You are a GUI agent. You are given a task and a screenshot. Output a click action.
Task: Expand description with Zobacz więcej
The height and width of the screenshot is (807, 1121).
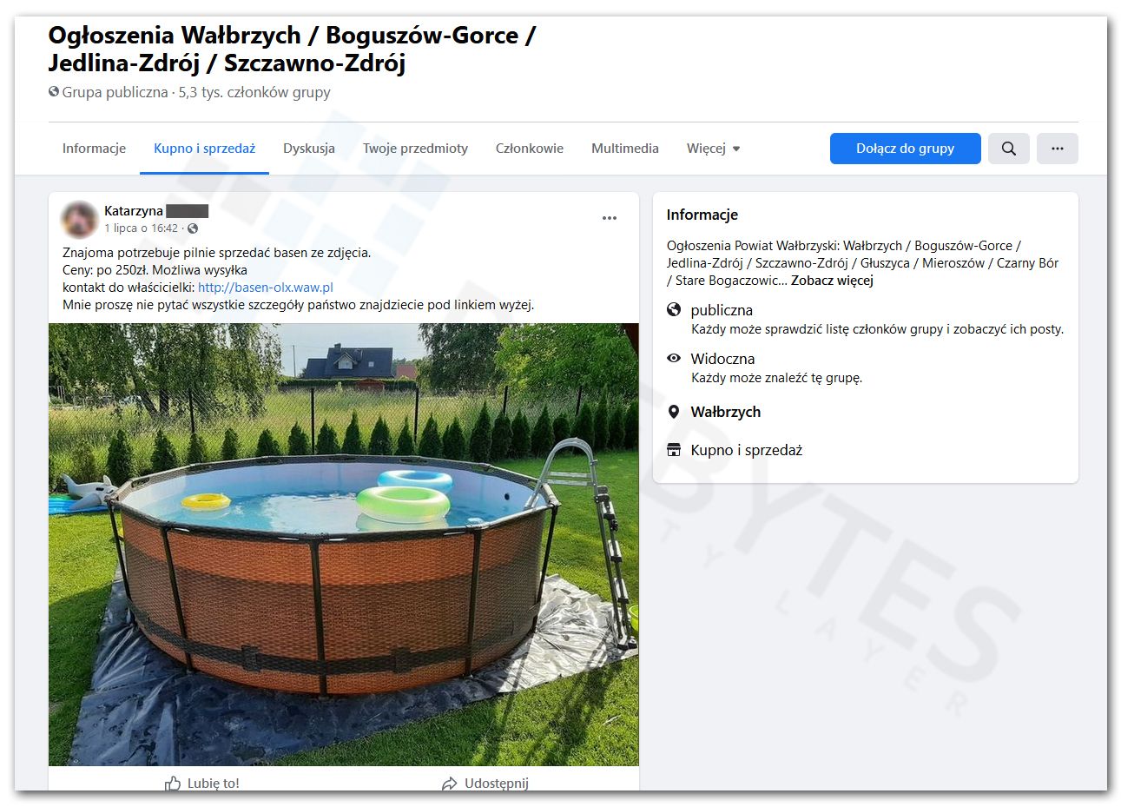(832, 281)
